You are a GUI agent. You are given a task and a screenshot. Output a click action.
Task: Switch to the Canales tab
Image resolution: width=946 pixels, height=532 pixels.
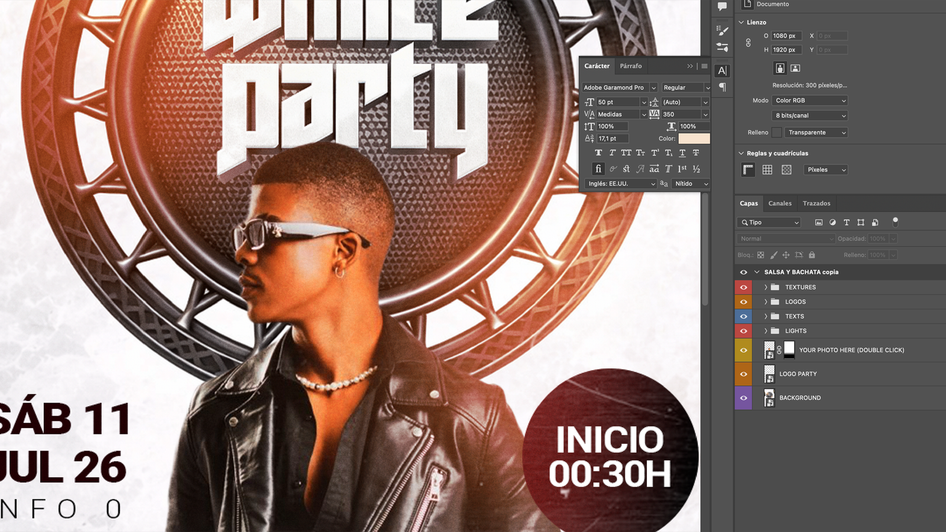[780, 203]
